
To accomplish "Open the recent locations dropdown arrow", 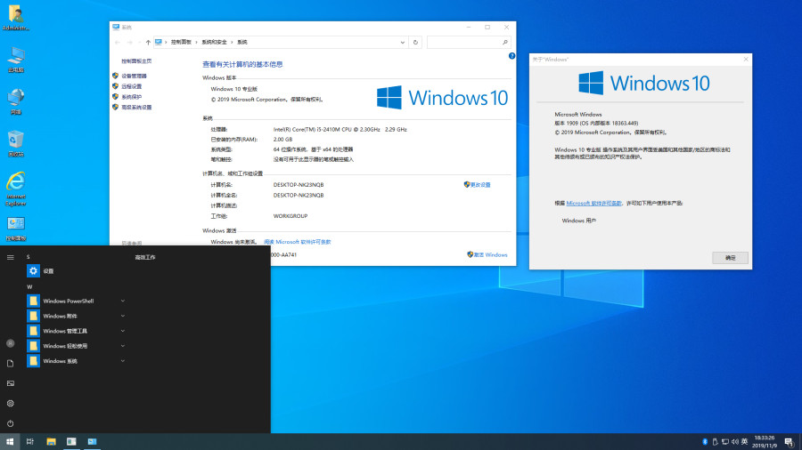I will coord(139,43).
